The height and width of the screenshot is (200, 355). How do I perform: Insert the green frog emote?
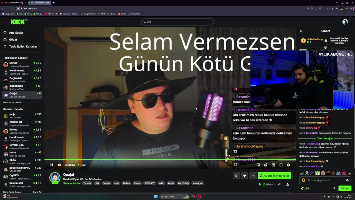(302, 173)
